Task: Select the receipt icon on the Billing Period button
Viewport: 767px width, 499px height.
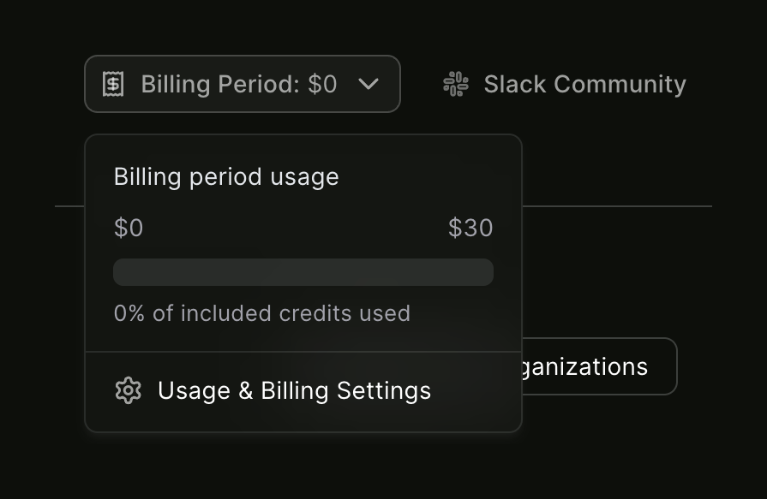Action: (x=112, y=83)
